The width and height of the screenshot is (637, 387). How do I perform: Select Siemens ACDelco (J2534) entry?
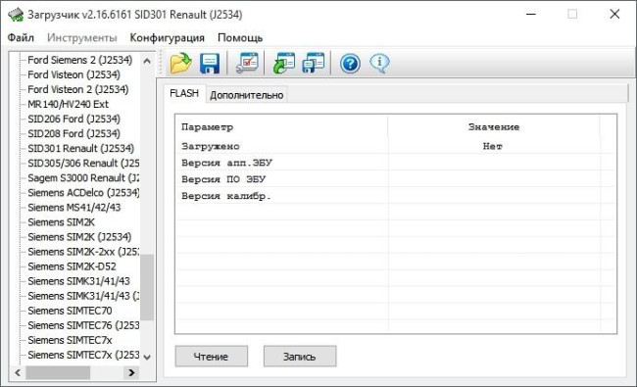pos(83,192)
